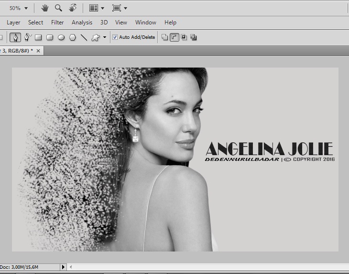Select the Freeform Pen tool
Image resolution: width=349 pixels, height=274 pixels.
click(x=27, y=37)
